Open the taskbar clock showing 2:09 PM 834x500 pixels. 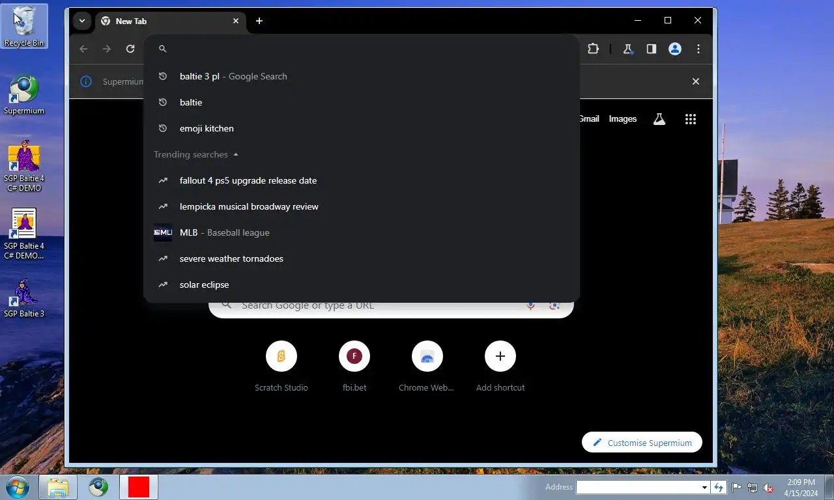[x=801, y=488]
